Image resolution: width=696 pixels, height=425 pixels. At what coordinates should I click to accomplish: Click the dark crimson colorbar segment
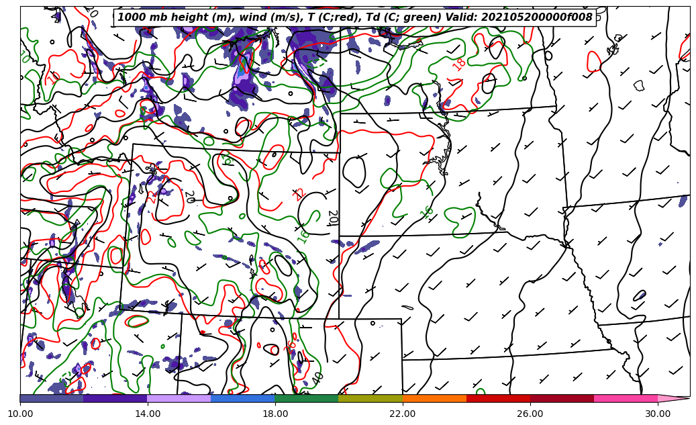point(562,398)
